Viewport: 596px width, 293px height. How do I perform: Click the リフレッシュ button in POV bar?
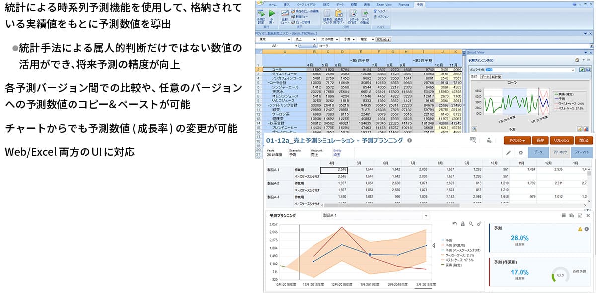(x=382, y=39)
